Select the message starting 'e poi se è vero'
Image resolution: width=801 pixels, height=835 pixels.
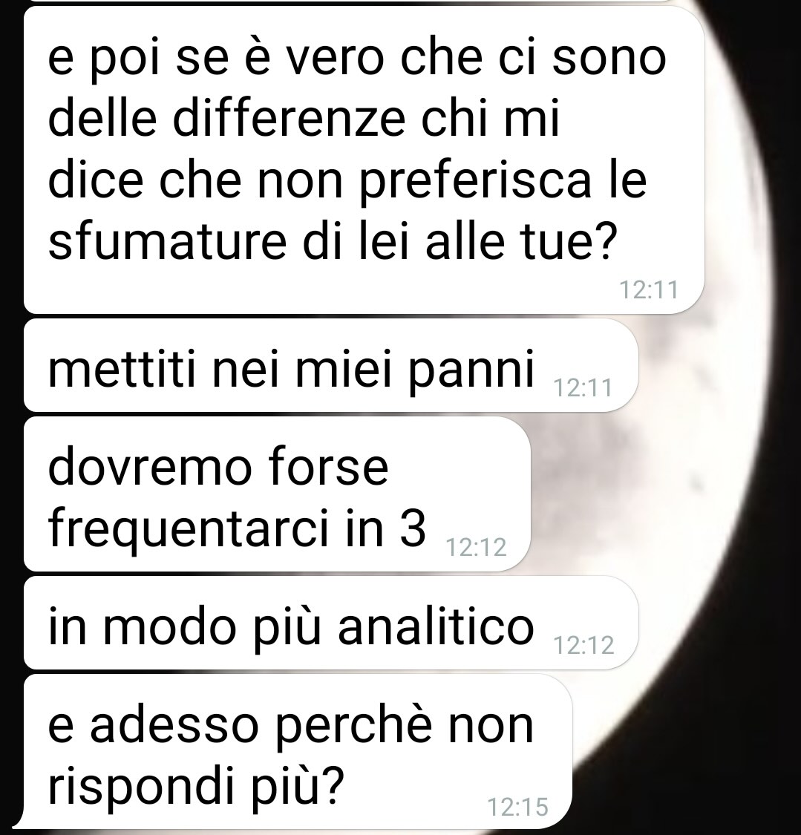click(x=364, y=160)
